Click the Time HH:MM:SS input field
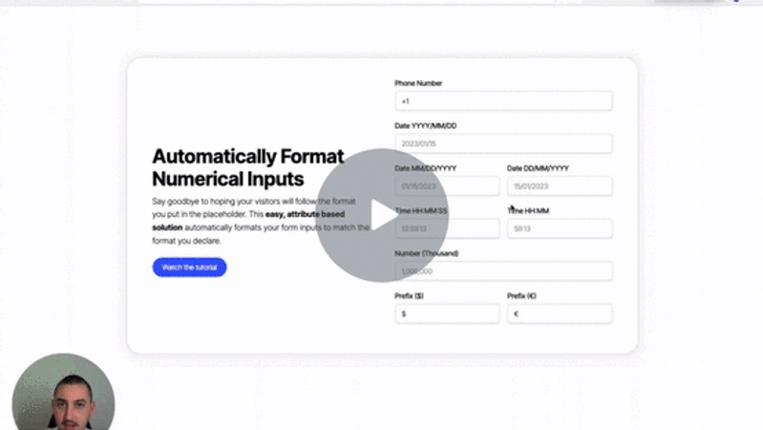This screenshot has height=430, width=763. coord(447,228)
